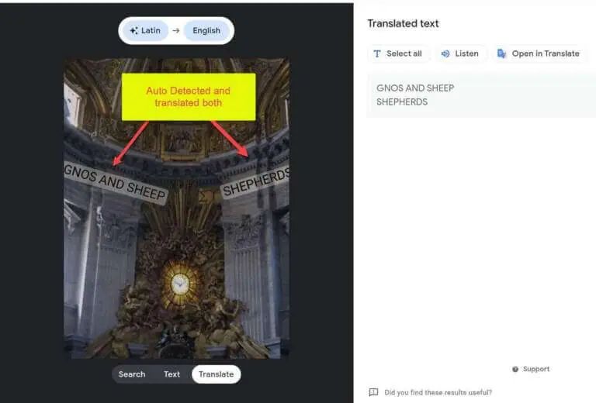
Task: Click the GNOS AND SHEEP overlay on the image
Action: pyautogui.click(x=115, y=183)
